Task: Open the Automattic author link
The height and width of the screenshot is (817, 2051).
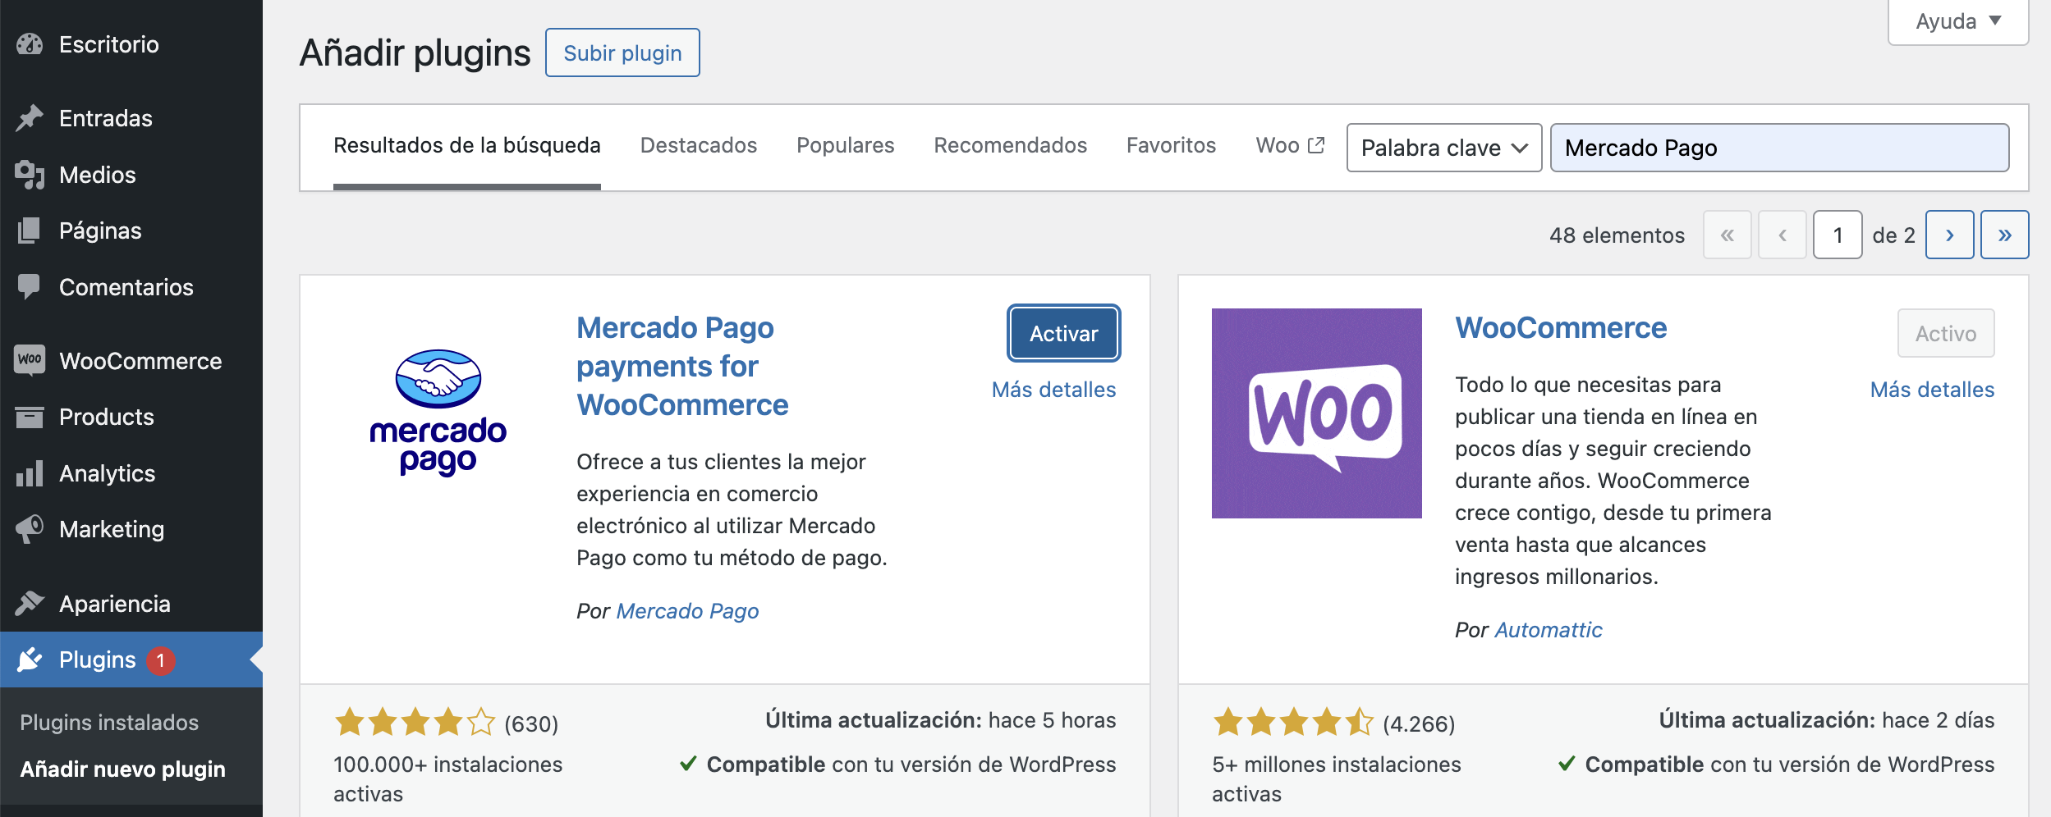Action: (x=1549, y=630)
